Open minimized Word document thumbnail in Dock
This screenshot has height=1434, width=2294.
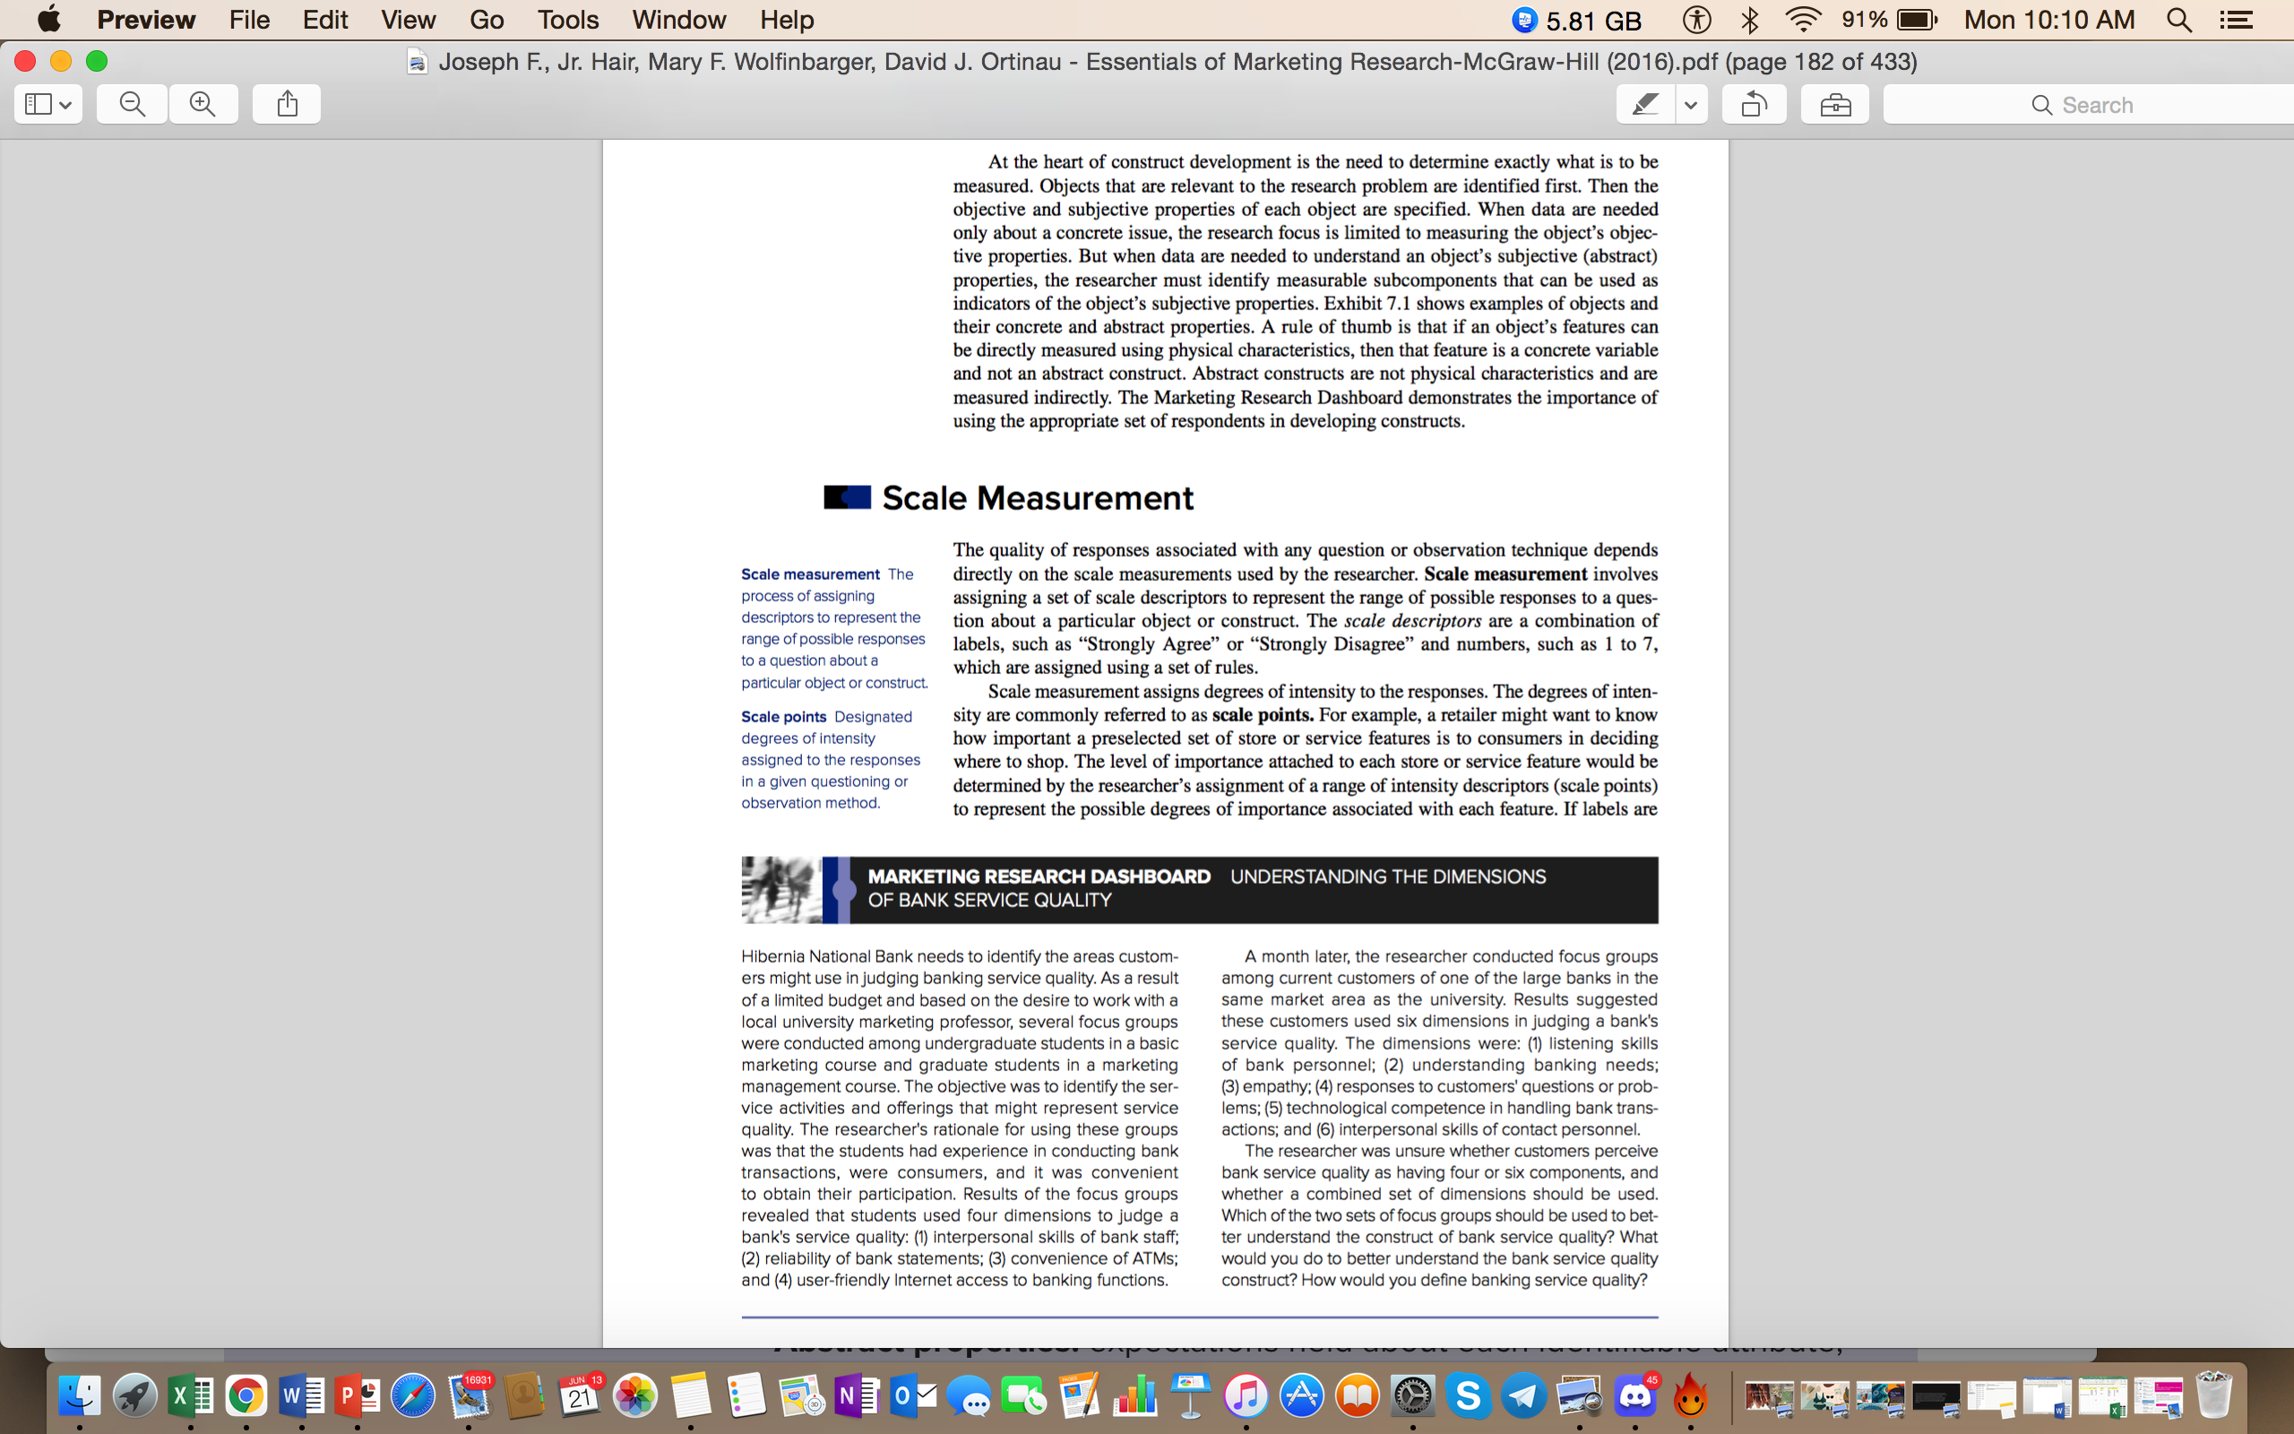(x=2048, y=1397)
